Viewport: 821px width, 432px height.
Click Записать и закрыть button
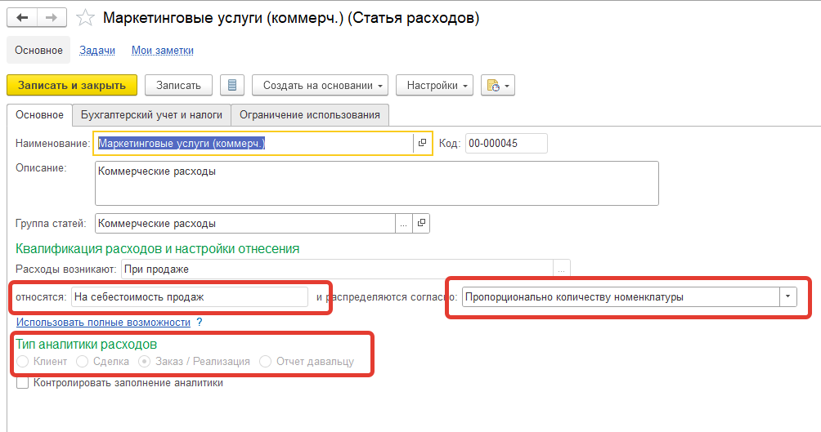[72, 85]
